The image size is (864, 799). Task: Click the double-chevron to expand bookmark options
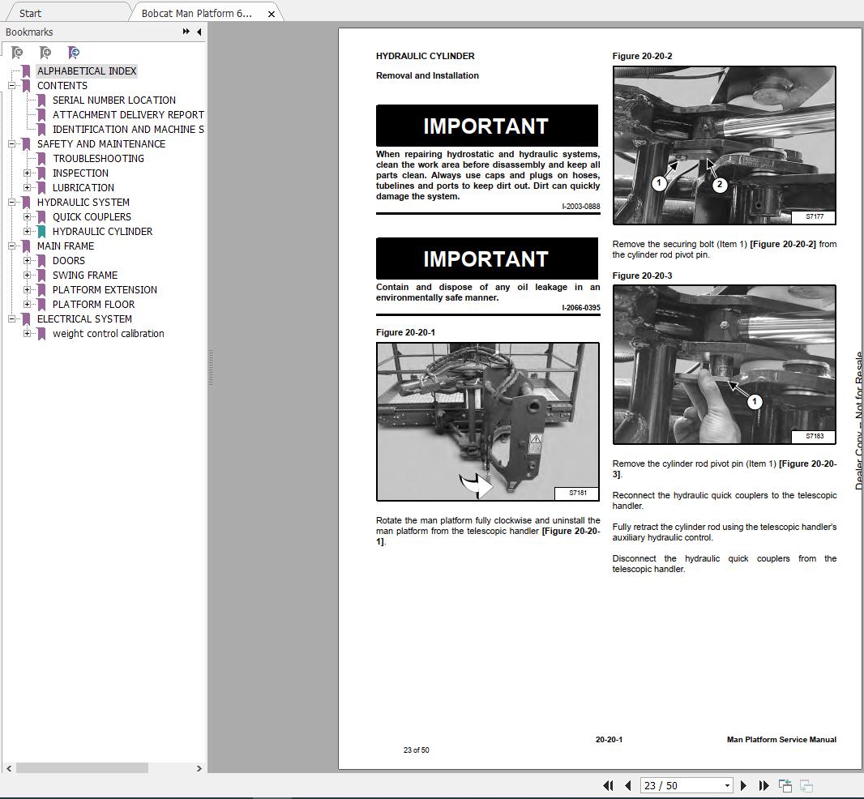(x=186, y=32)
